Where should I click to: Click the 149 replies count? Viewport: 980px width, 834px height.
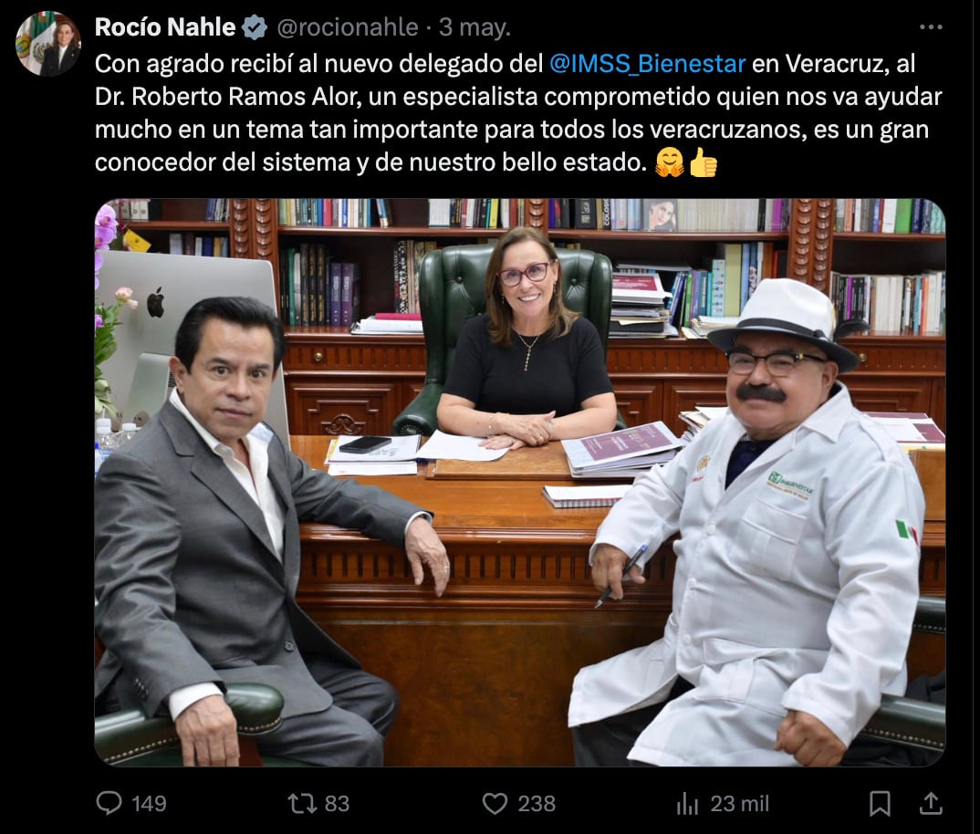point(149,803)
